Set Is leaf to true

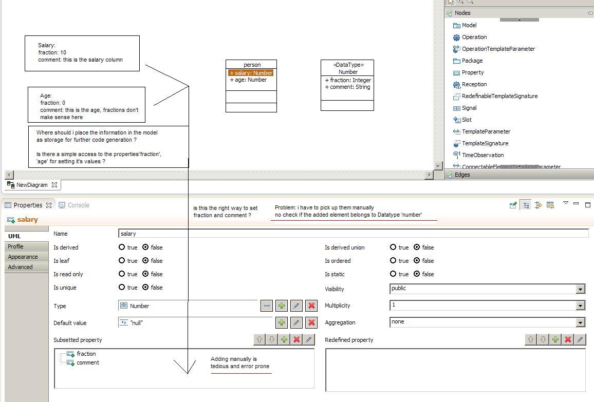[122, 260]
